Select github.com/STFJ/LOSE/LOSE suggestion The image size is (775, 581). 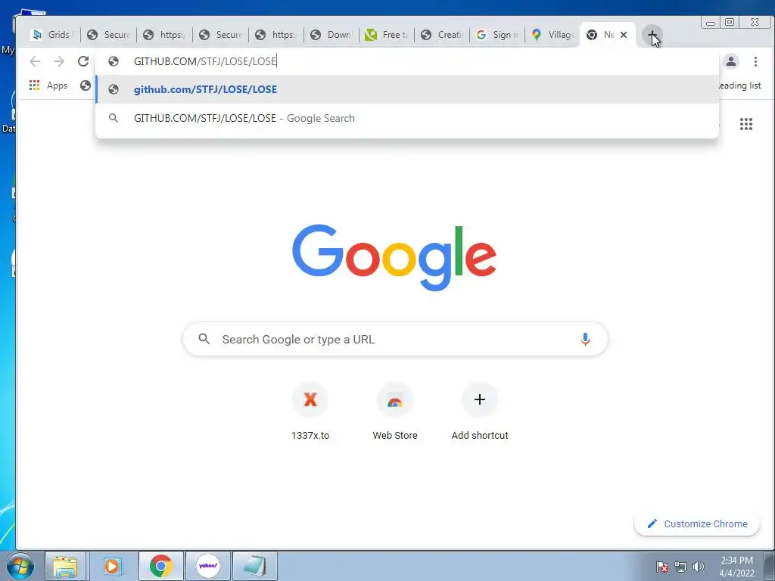pyautogui.click(x=407, y=89)
